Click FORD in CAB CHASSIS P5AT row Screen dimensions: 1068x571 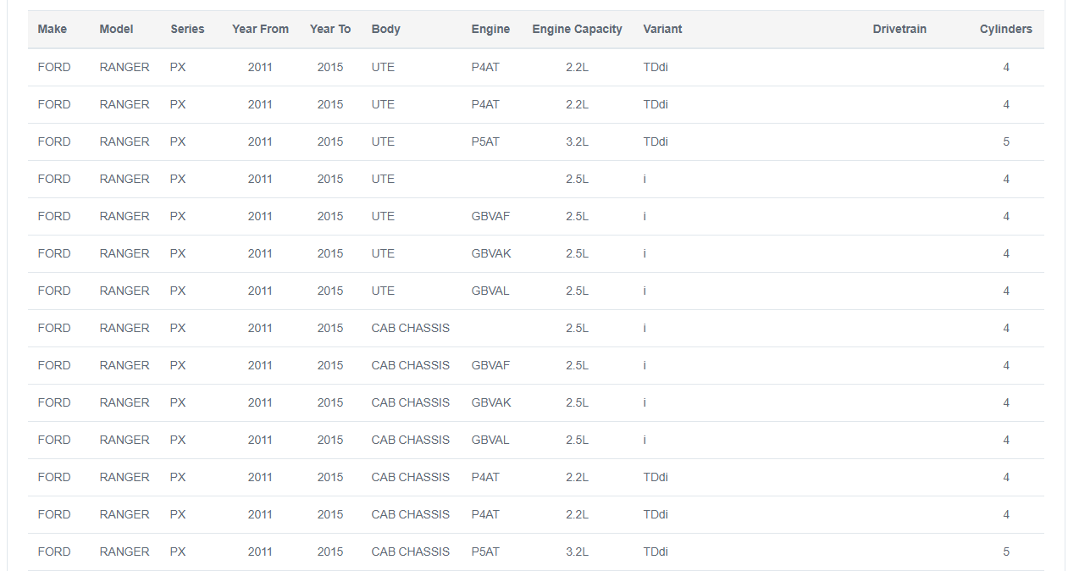pos(54,552)
